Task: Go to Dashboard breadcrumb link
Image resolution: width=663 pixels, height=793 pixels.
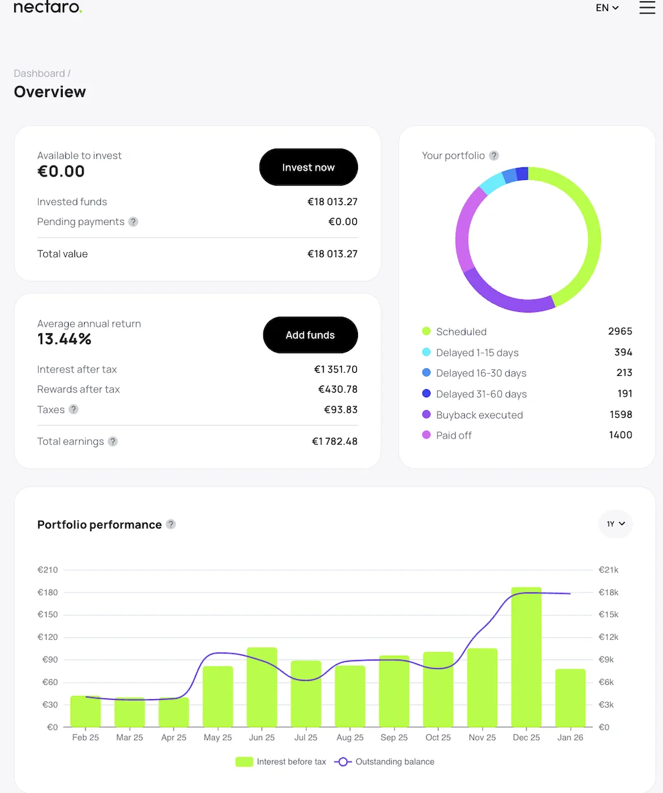Action: pyautogui.click(x=39, y=74)
